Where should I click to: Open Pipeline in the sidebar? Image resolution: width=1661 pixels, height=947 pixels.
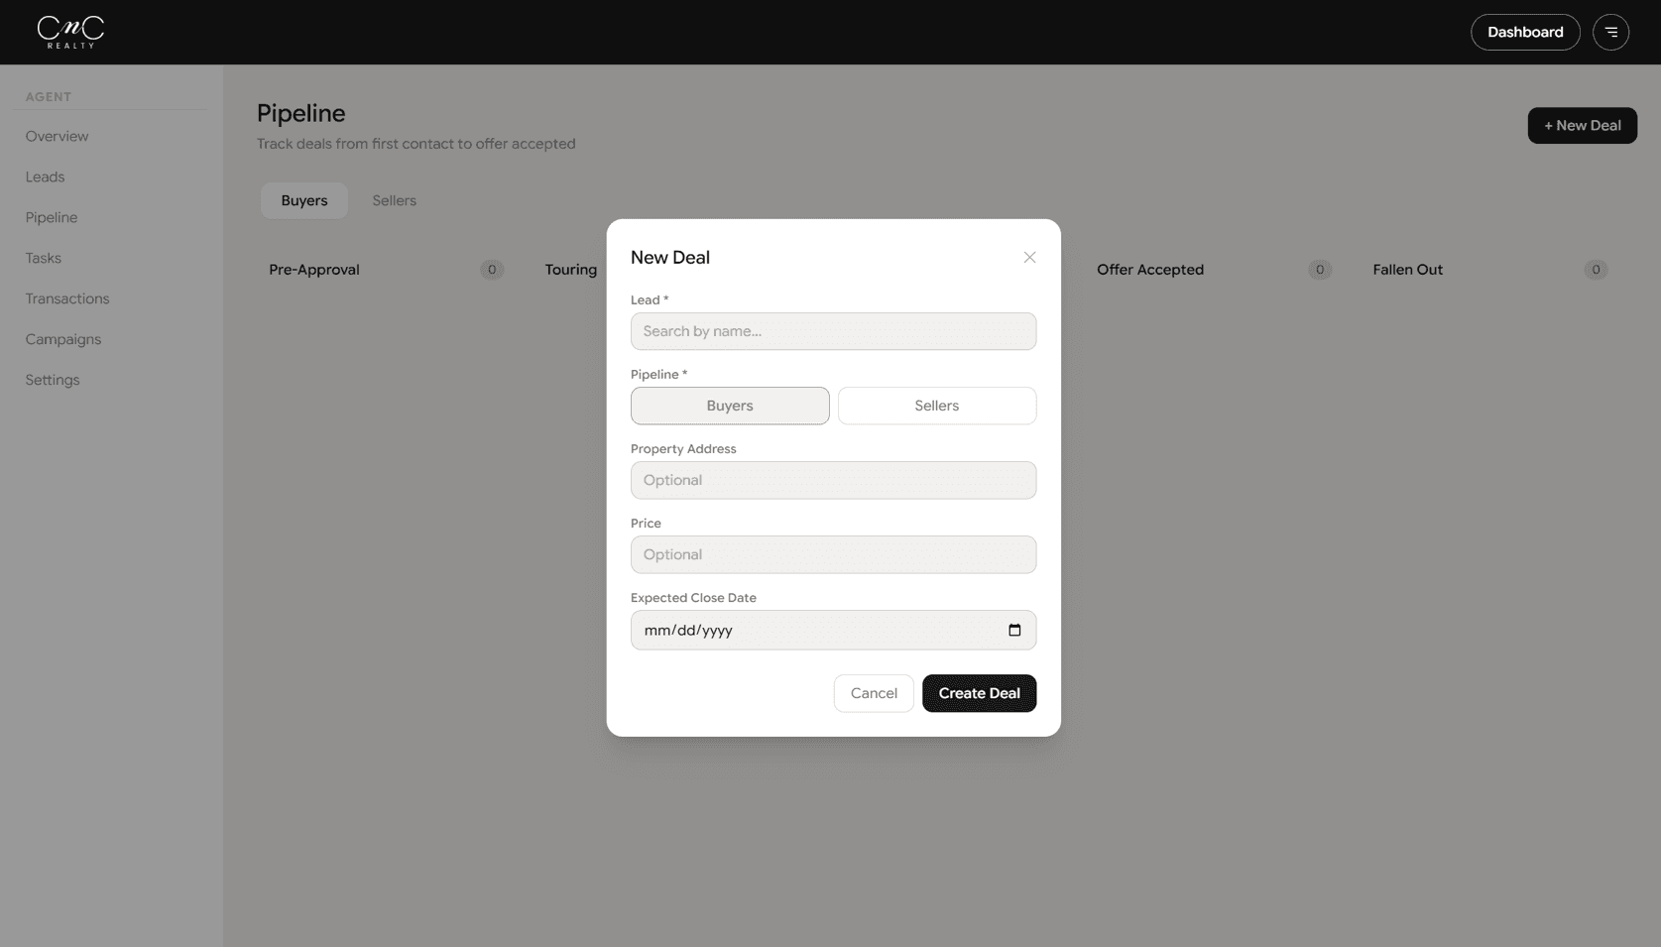[x=52, y=217]
